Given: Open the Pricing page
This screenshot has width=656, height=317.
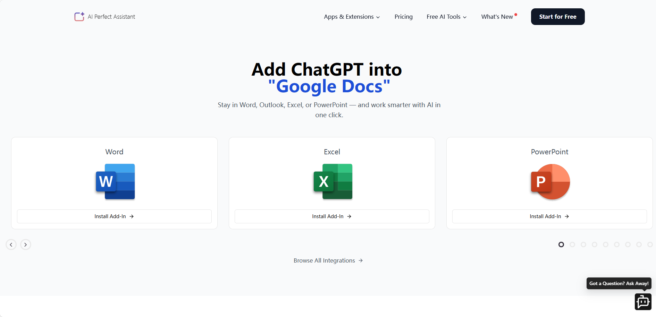Looking at the screenshot, I should point(404,17).
